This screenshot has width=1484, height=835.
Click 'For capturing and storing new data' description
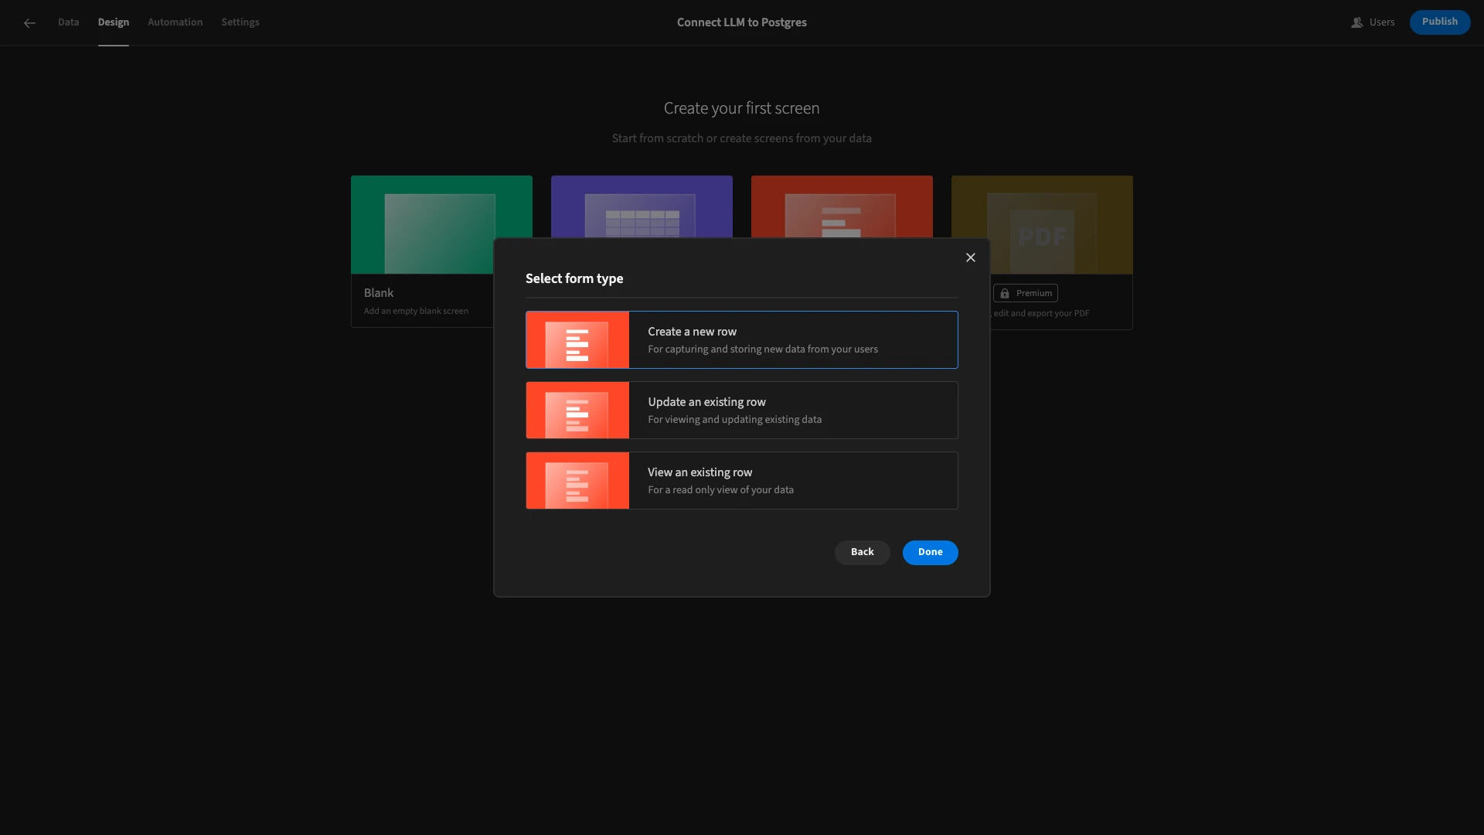[x=763, y=349]
